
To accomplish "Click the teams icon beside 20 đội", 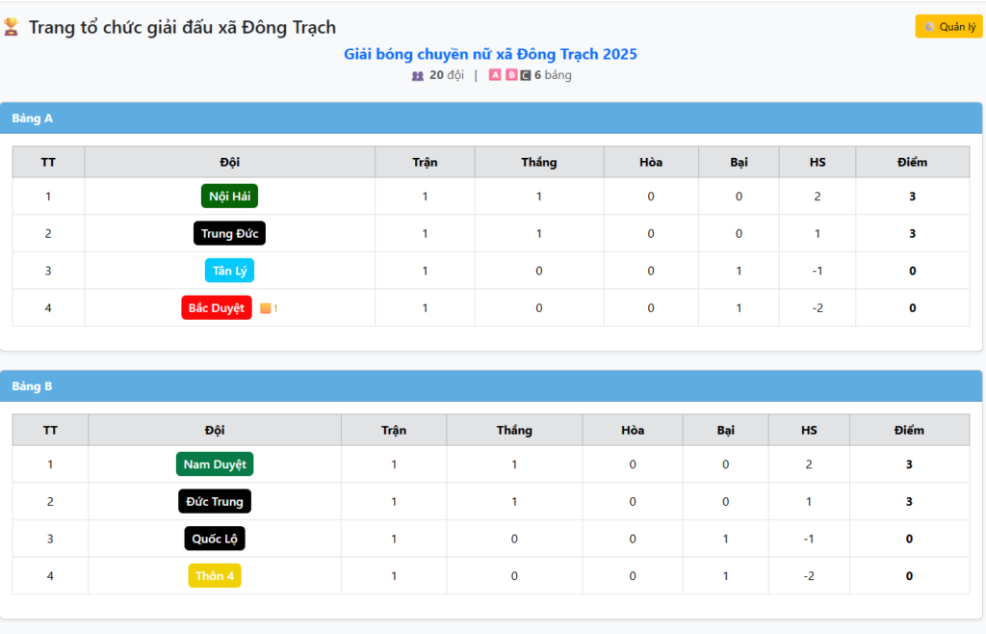I will tap(418, 75).
